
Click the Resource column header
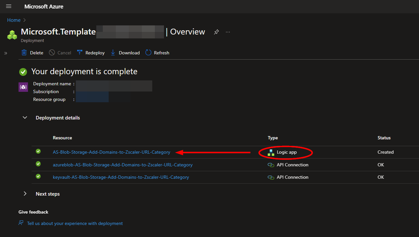click(62, 138)
